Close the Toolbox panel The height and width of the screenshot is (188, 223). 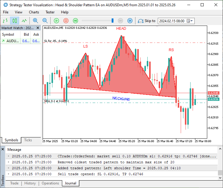tap(3, 149)
